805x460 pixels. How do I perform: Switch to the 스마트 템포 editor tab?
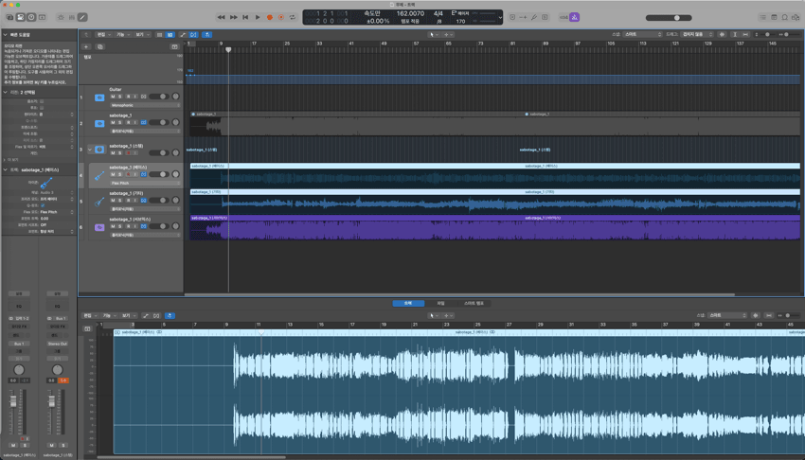474,304
